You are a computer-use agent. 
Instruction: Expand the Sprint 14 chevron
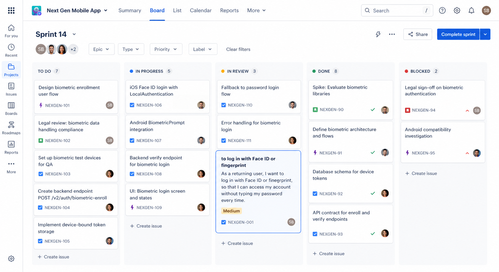(74, 34)
